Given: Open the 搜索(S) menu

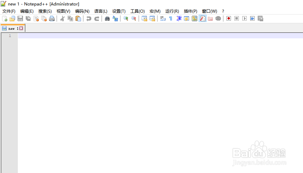Looking at the screenshot, I should (45, 11).
